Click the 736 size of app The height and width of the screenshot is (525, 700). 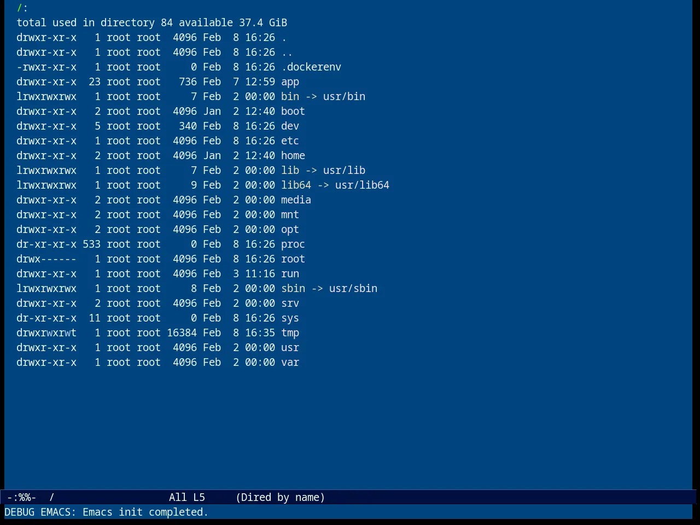click(x=188, y=82)
